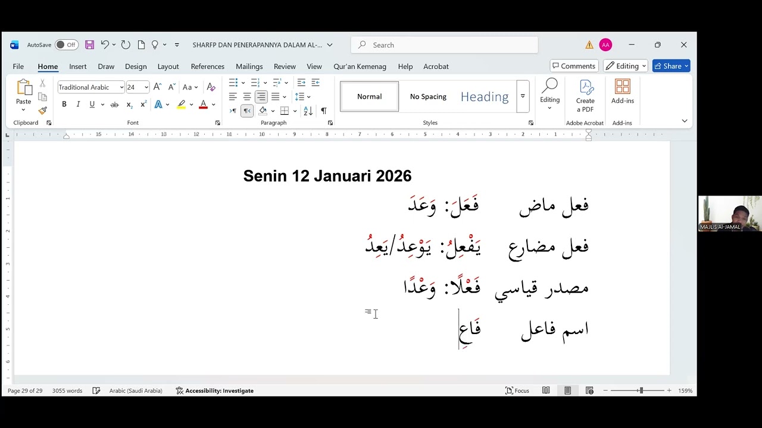Apply subscript formatting

coord(129,105)
